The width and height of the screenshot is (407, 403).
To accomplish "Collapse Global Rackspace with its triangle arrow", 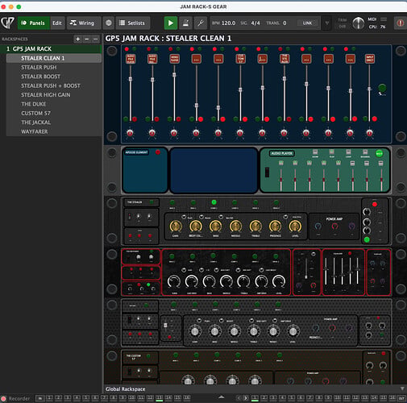I will coord(402,388).
